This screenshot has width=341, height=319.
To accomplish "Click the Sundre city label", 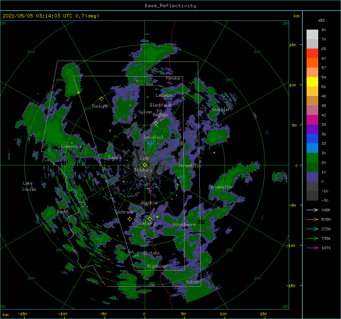I will (115, 157).
